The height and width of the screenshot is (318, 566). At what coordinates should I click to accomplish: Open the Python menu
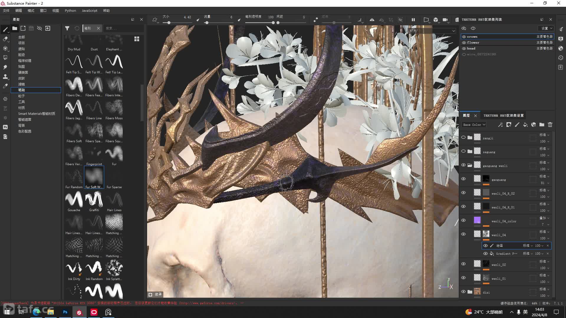[70, 11]
